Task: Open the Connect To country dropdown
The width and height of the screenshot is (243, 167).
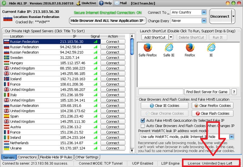Action: pos(204,12)
